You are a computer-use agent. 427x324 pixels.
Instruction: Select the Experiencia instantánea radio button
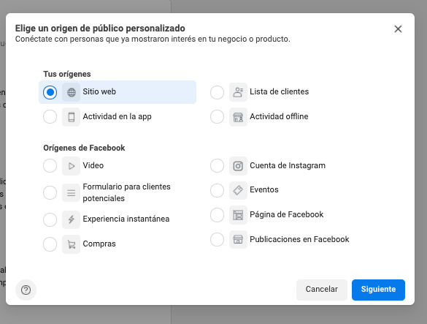[x=50, y=219]
